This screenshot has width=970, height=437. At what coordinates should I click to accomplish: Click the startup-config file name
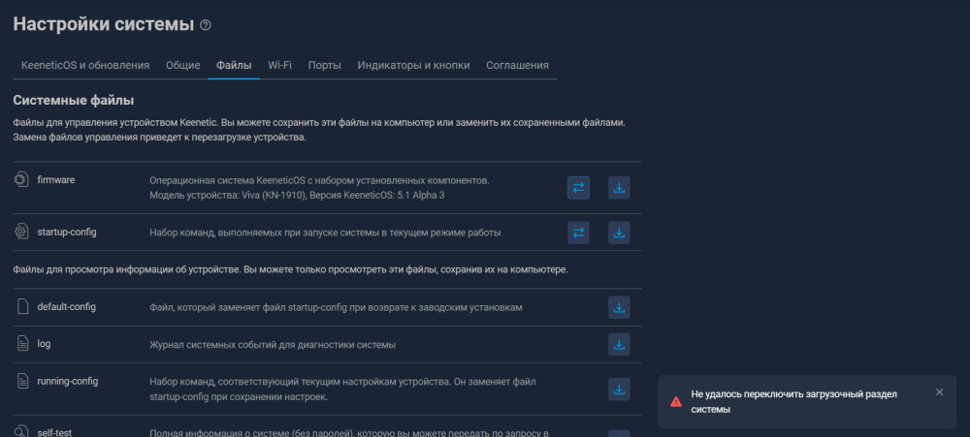click(66, 233)
